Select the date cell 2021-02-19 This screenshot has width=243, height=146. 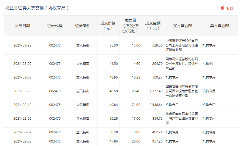[22, 105]
